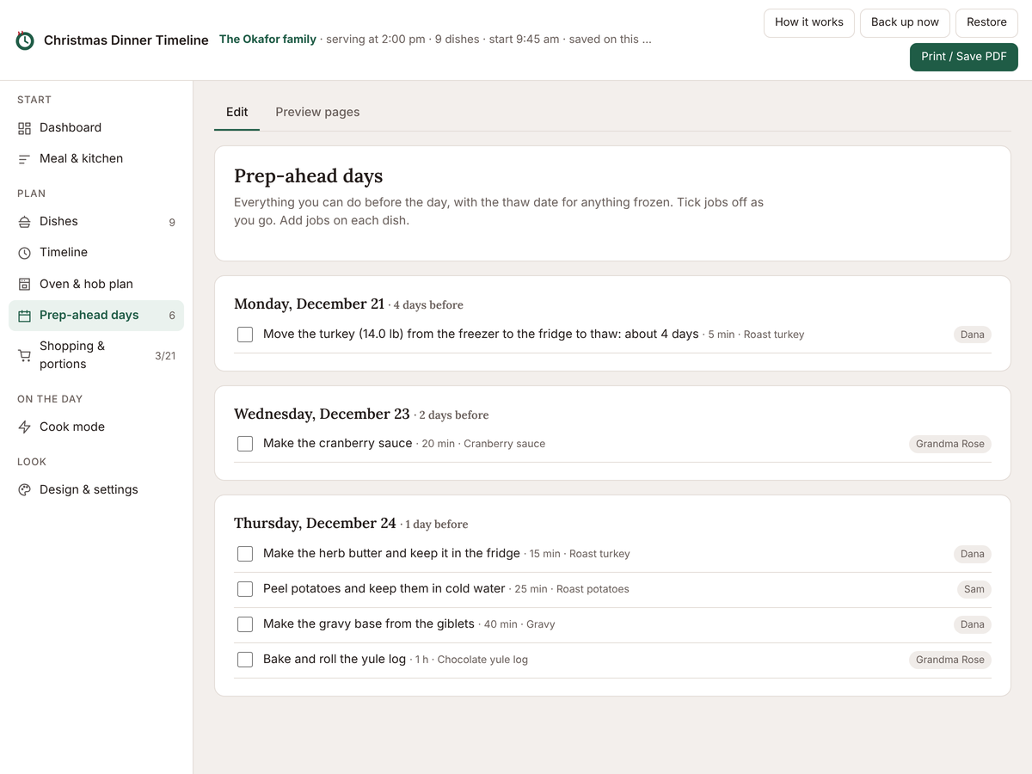Screen dimensions: 1032x774
Task: Check the gravy base job
Action: tap(245, 624)
